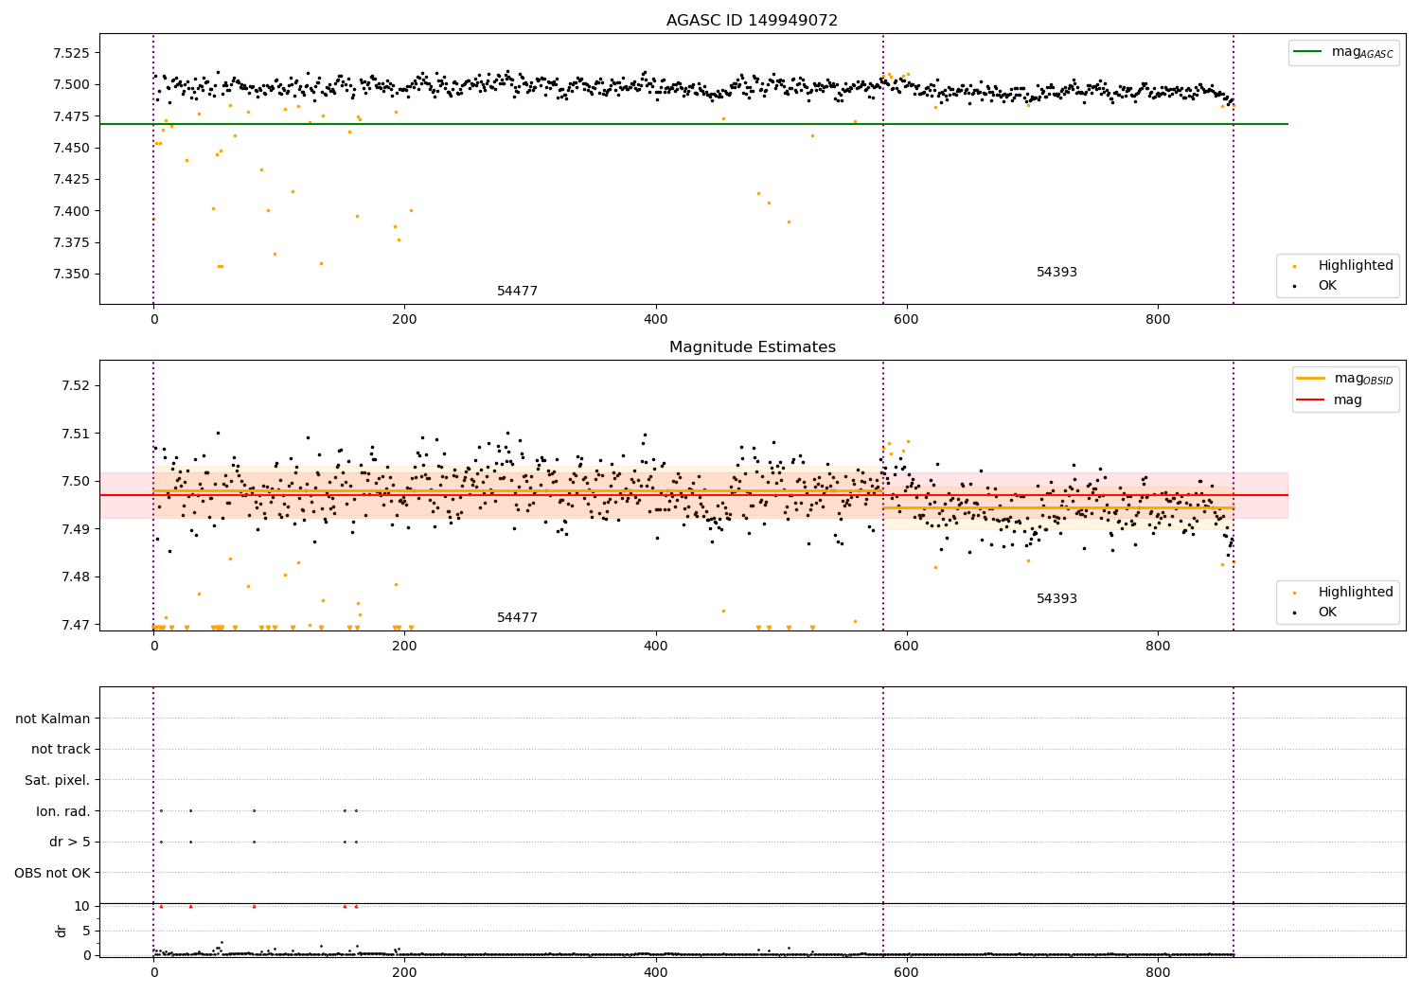
Task: Click the 7.51 tick in Magnitude Estimates
Action: [76, 434]
